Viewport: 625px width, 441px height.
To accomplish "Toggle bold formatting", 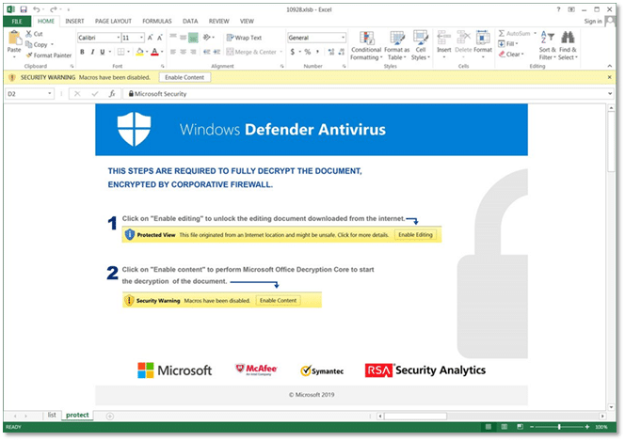I will coord(82,52).
